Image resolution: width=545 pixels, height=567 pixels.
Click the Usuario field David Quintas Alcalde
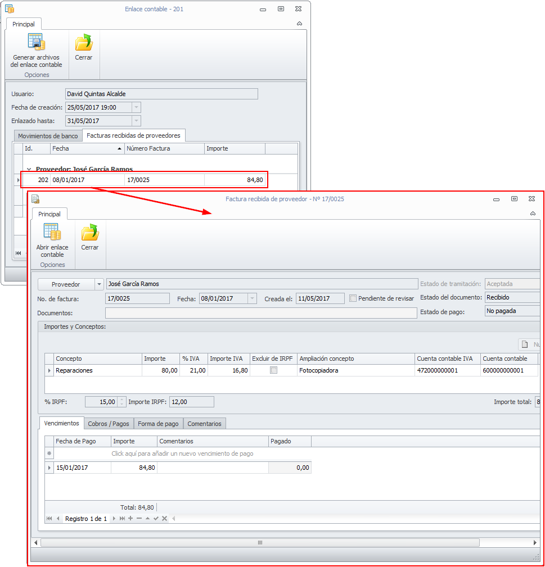161,94
